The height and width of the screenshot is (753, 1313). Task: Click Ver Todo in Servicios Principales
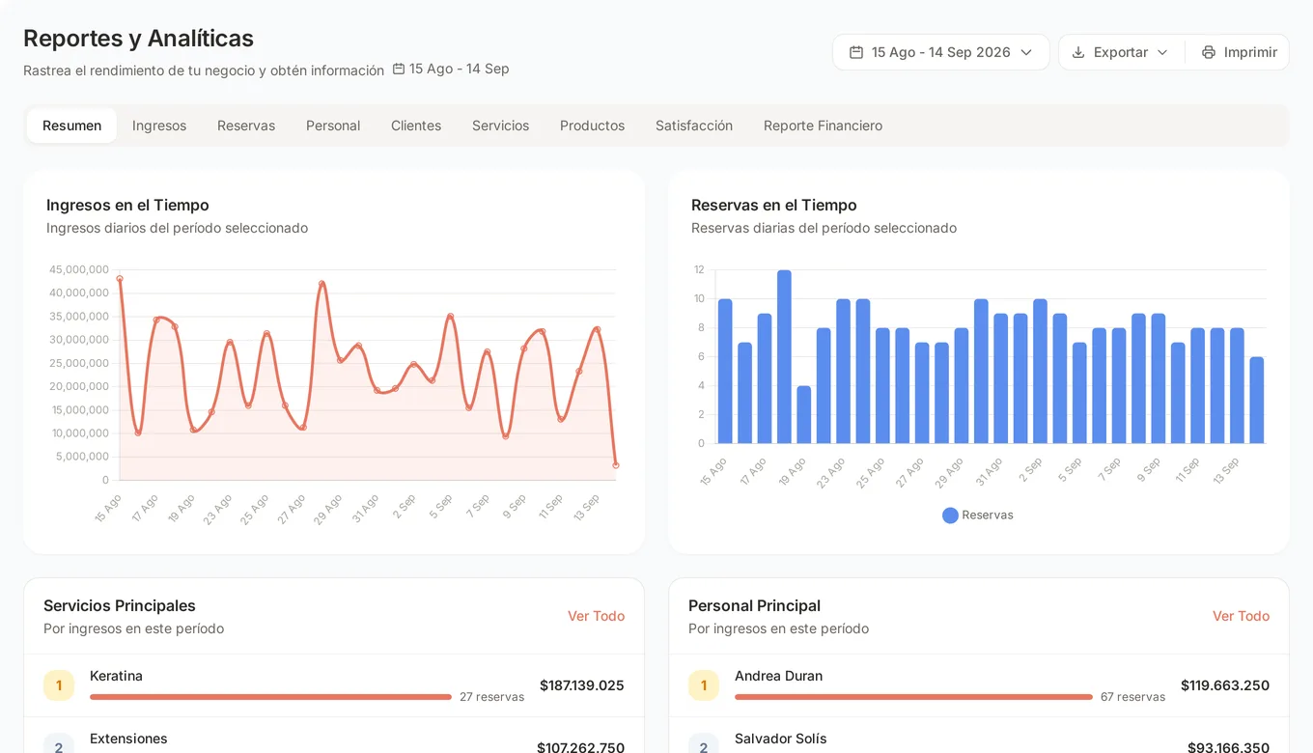[596, 616]
